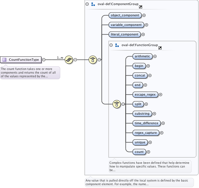Image resolution: width=199 pixels, height=188 pixels.
Task: Expand the arithmetic element
Action: tap(155, 56)
